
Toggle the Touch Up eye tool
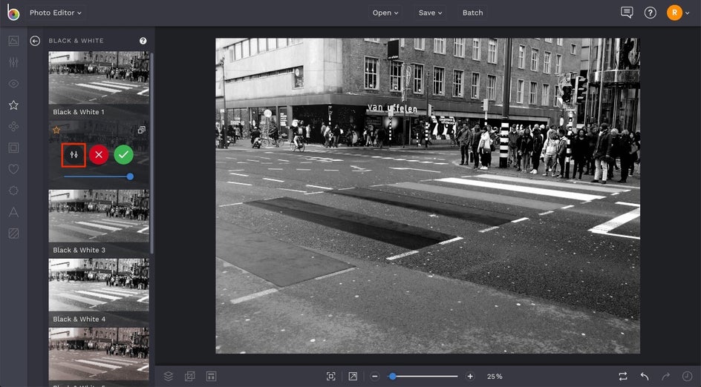(13, 84)
